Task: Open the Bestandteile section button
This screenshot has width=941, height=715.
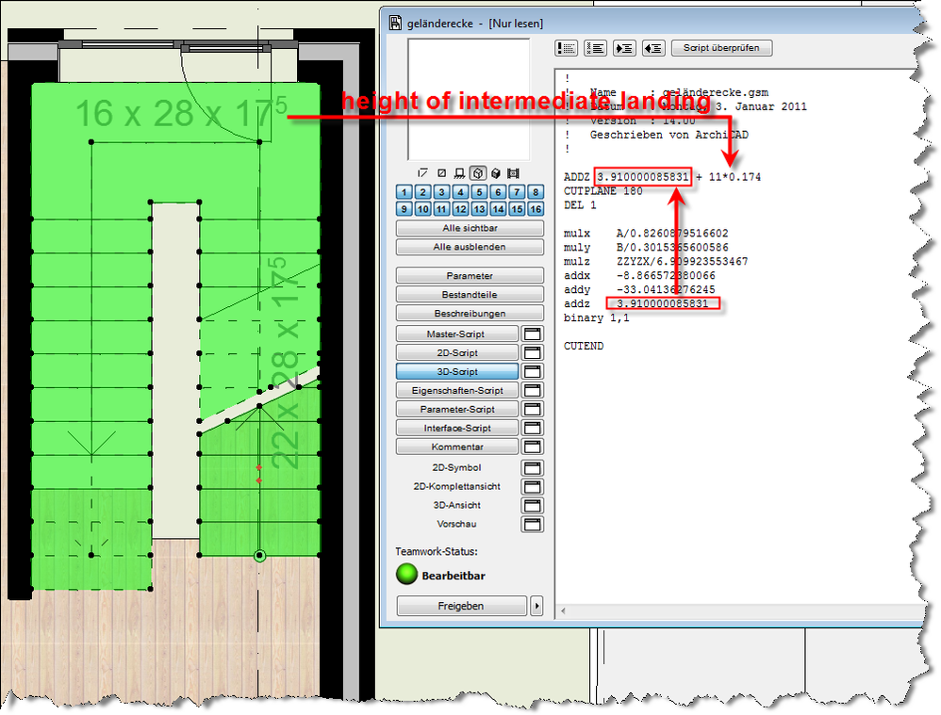Action: pyautogui.click(x=470, y=295)
